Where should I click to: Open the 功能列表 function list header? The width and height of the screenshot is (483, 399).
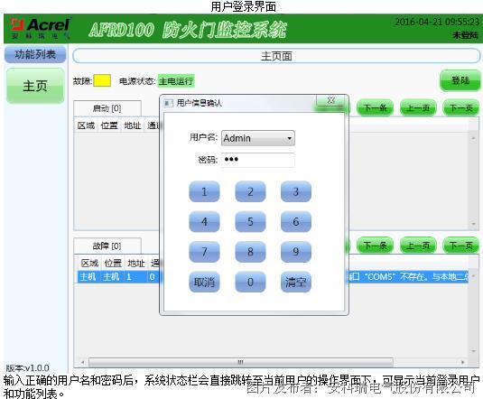point(35,54)
